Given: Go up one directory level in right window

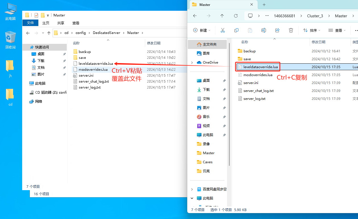Looking at the screenshot, I should coord(222,16).
